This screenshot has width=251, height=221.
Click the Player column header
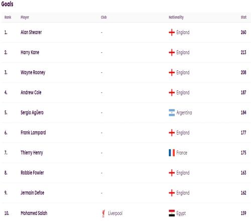tap(25, 17)
